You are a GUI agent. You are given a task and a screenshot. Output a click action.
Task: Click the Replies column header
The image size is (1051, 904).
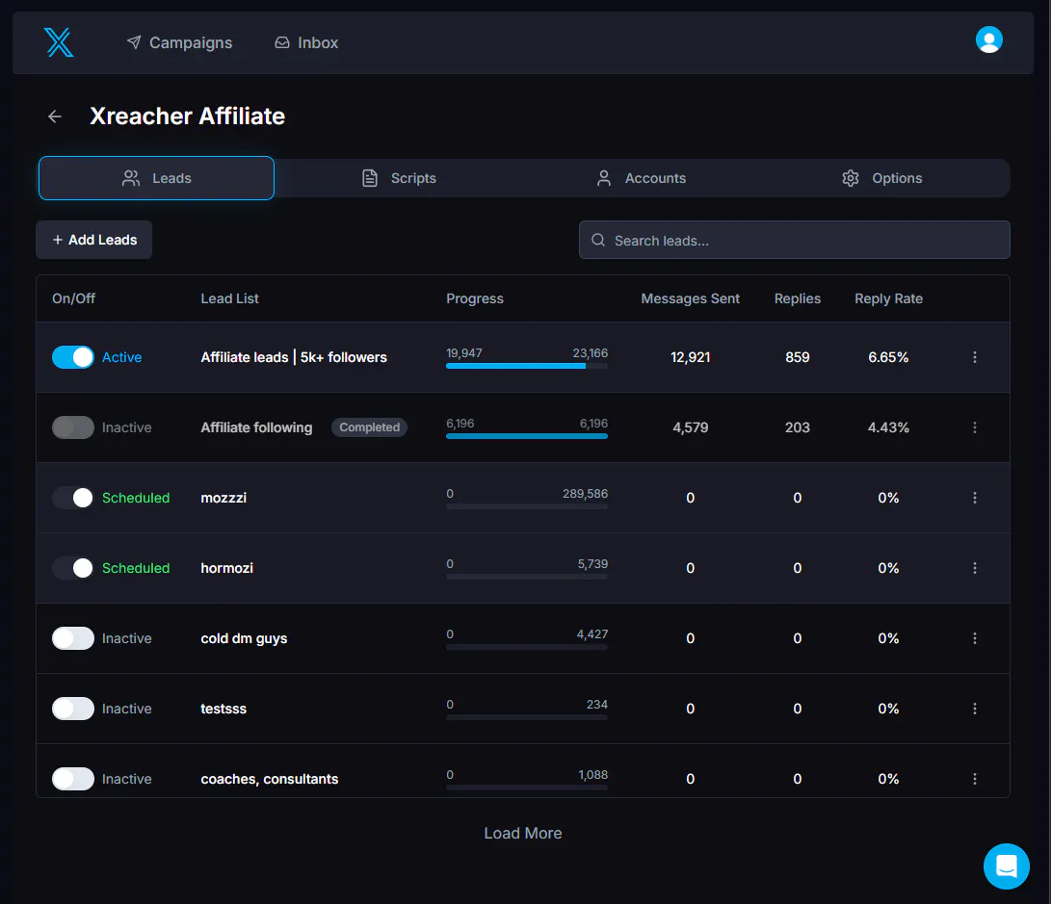797,298
